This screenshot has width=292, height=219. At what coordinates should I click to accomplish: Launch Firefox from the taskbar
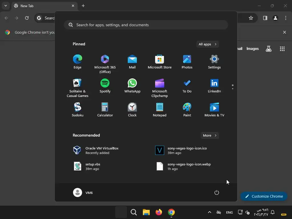[159, 212]
